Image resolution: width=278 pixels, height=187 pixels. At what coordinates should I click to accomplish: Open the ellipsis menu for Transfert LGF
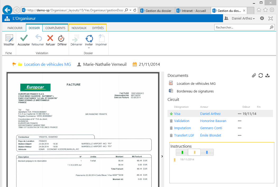pos(239,135)
